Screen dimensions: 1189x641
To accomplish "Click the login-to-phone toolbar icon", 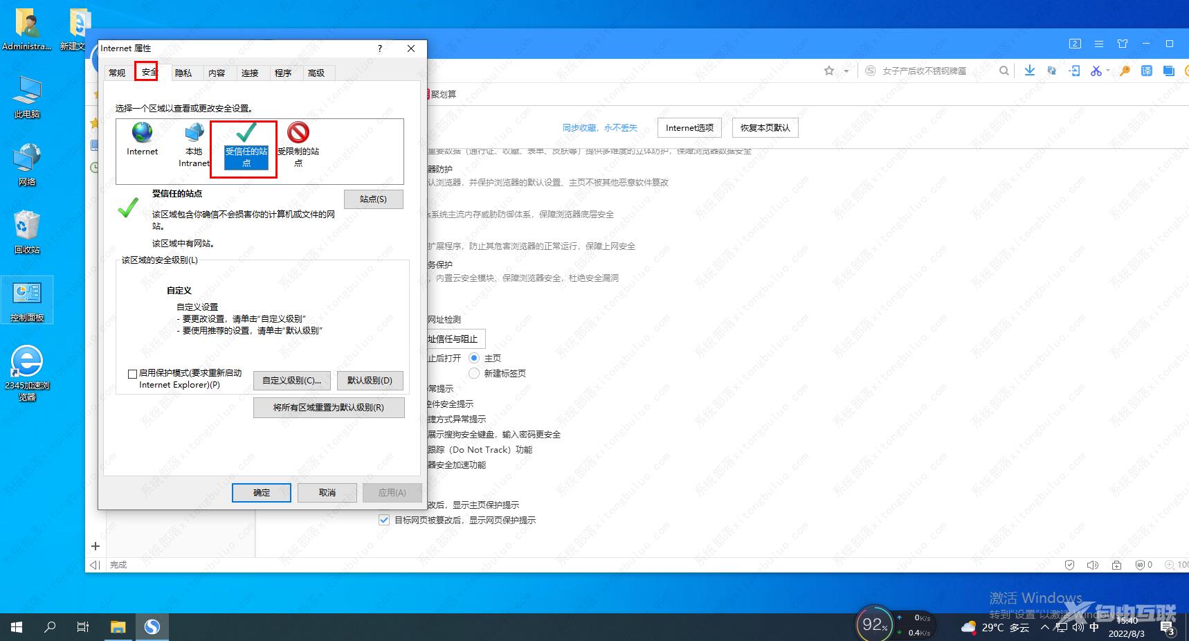I will (1075, 71).
